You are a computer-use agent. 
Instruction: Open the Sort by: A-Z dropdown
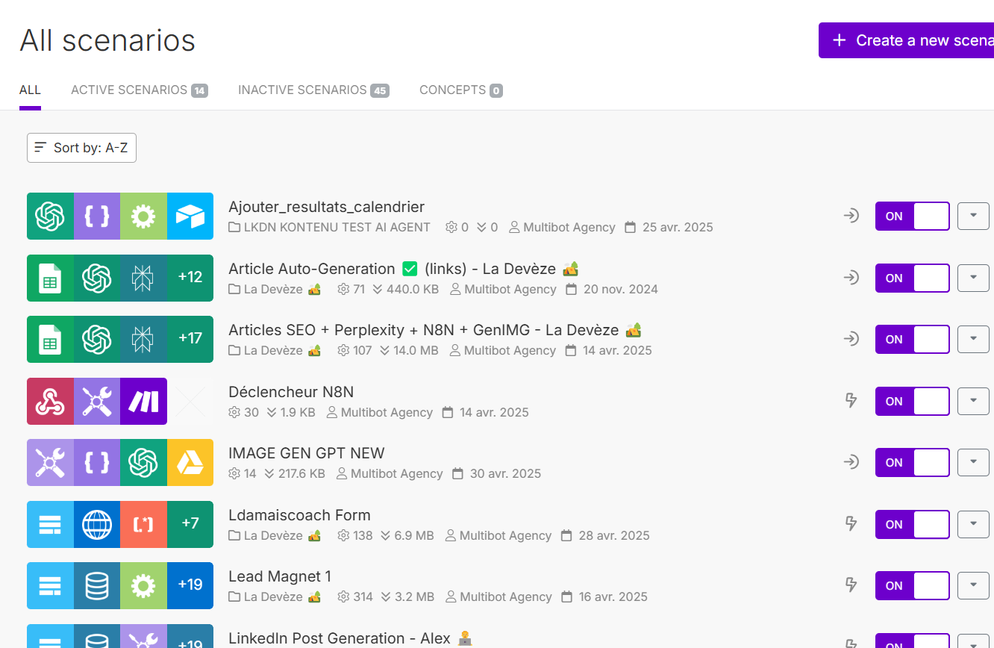tap(81, 148)
